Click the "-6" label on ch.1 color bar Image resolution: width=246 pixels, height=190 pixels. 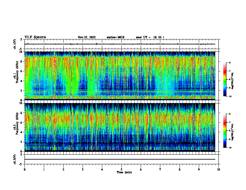[x=229, y=62]
